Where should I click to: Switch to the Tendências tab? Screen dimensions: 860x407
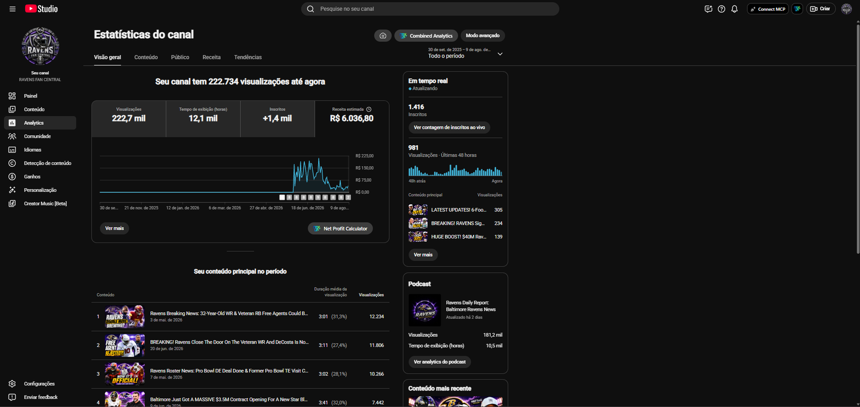(x=248, y=58)
